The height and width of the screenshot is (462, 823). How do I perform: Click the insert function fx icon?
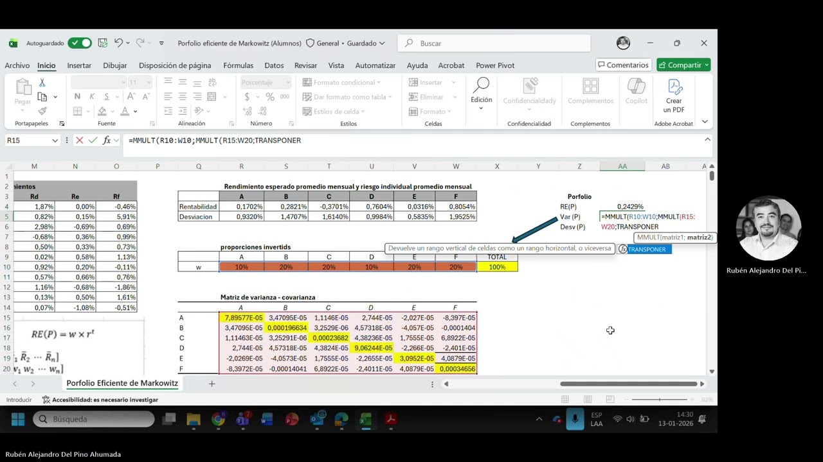pos(107,140)
